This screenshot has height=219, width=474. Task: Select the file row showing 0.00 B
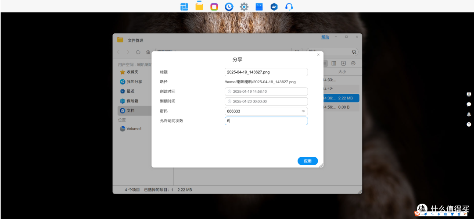(x=341, y=107)
